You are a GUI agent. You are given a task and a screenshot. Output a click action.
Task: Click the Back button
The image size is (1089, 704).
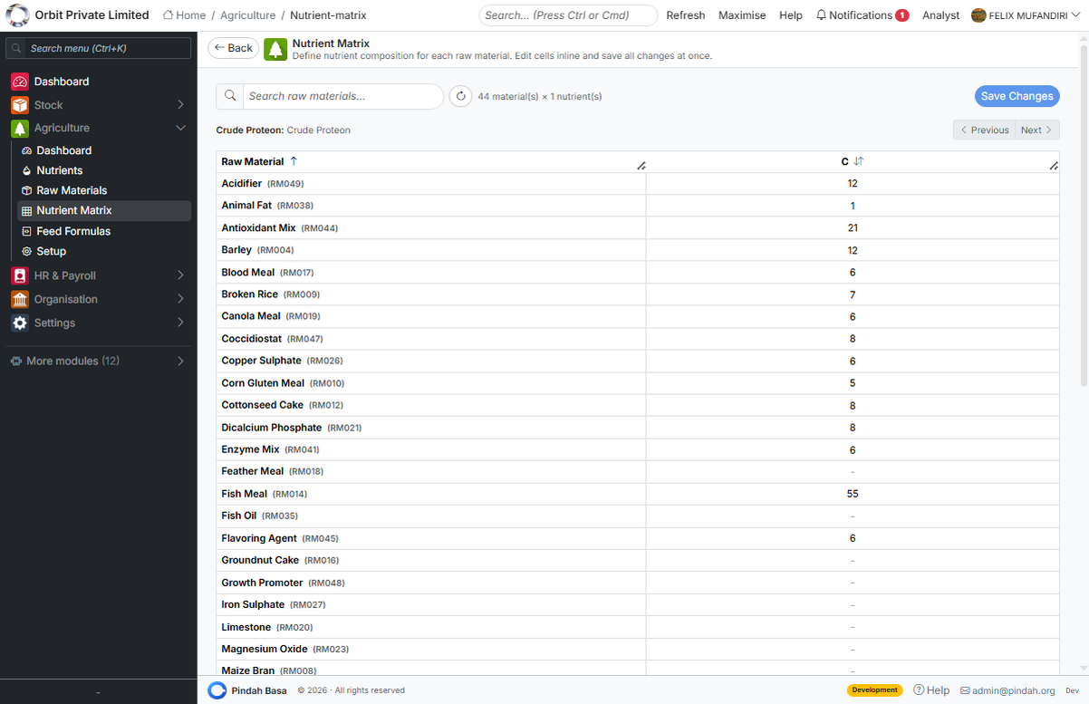tap(234, 48)
